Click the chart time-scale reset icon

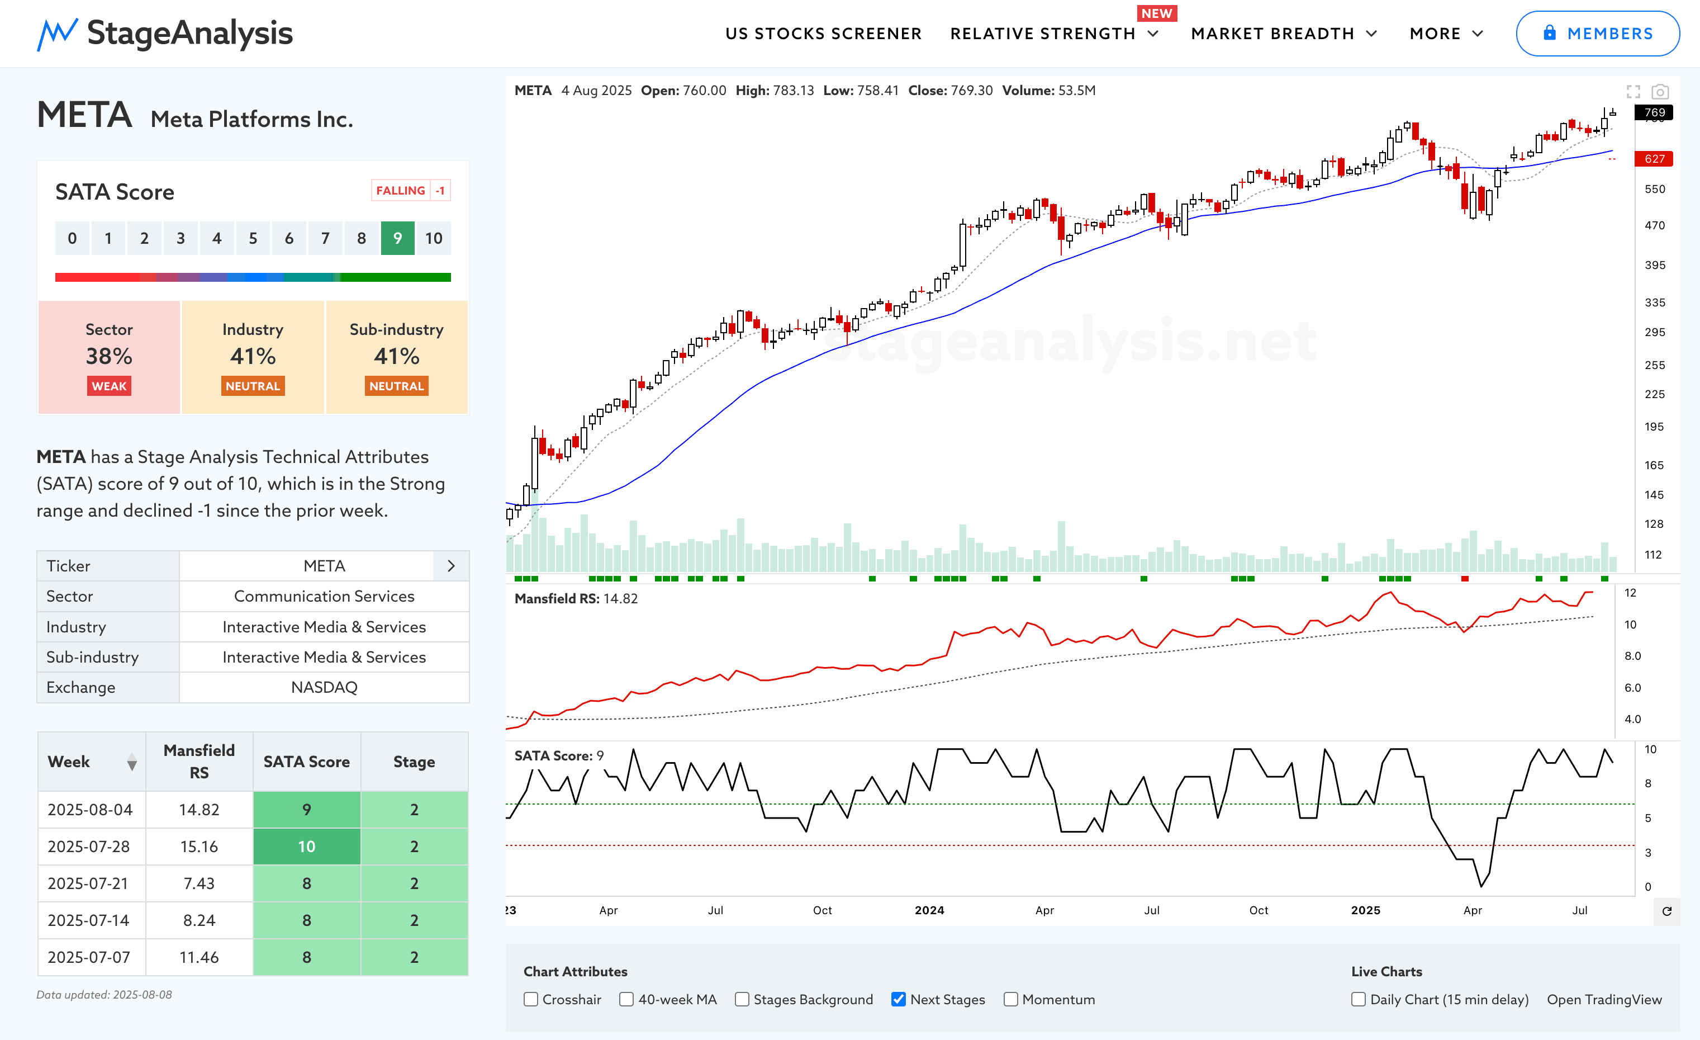[1666, 911]
